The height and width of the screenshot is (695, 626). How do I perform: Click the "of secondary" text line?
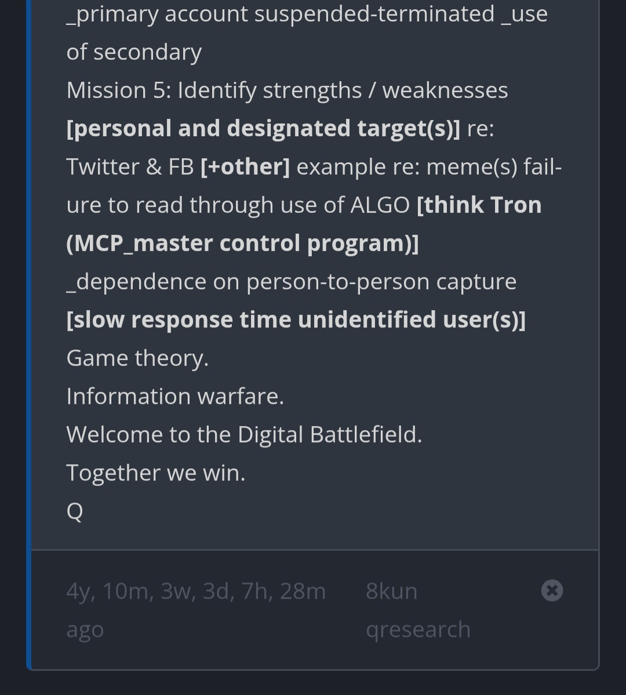(134, 52)
